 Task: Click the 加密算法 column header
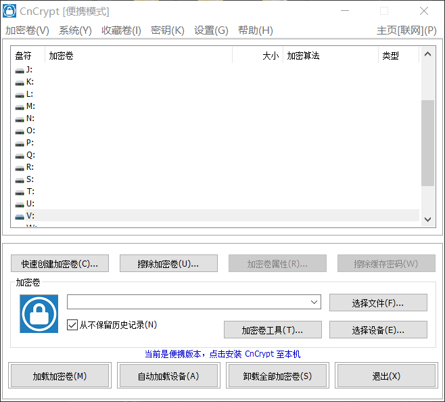coord(331,55)
